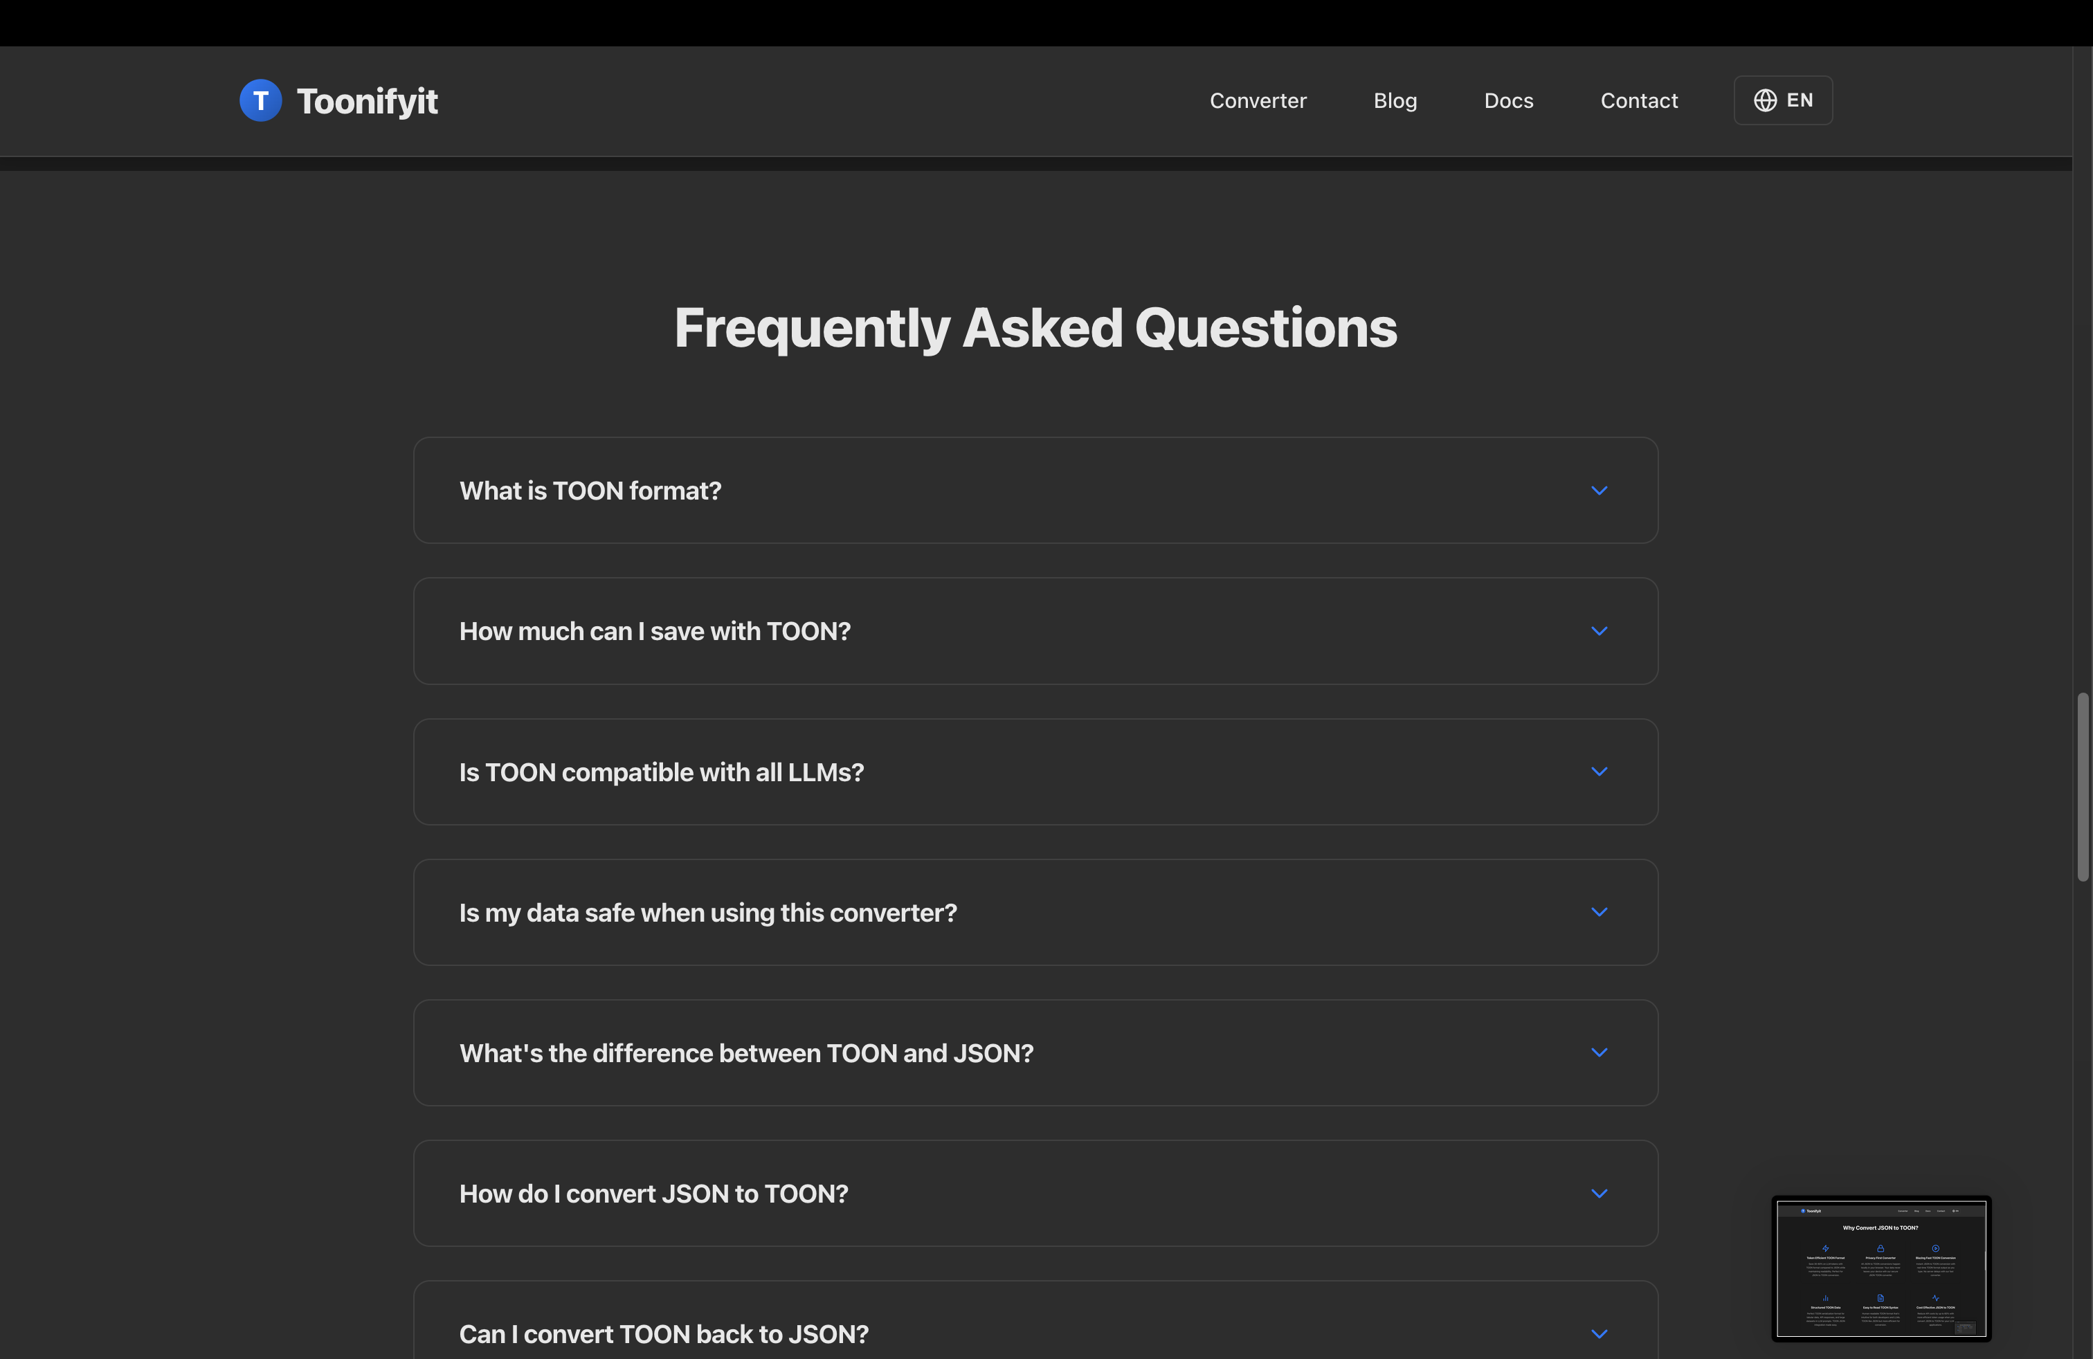Click the 'Frequently Asked Questions' heading

[1036, 328]
